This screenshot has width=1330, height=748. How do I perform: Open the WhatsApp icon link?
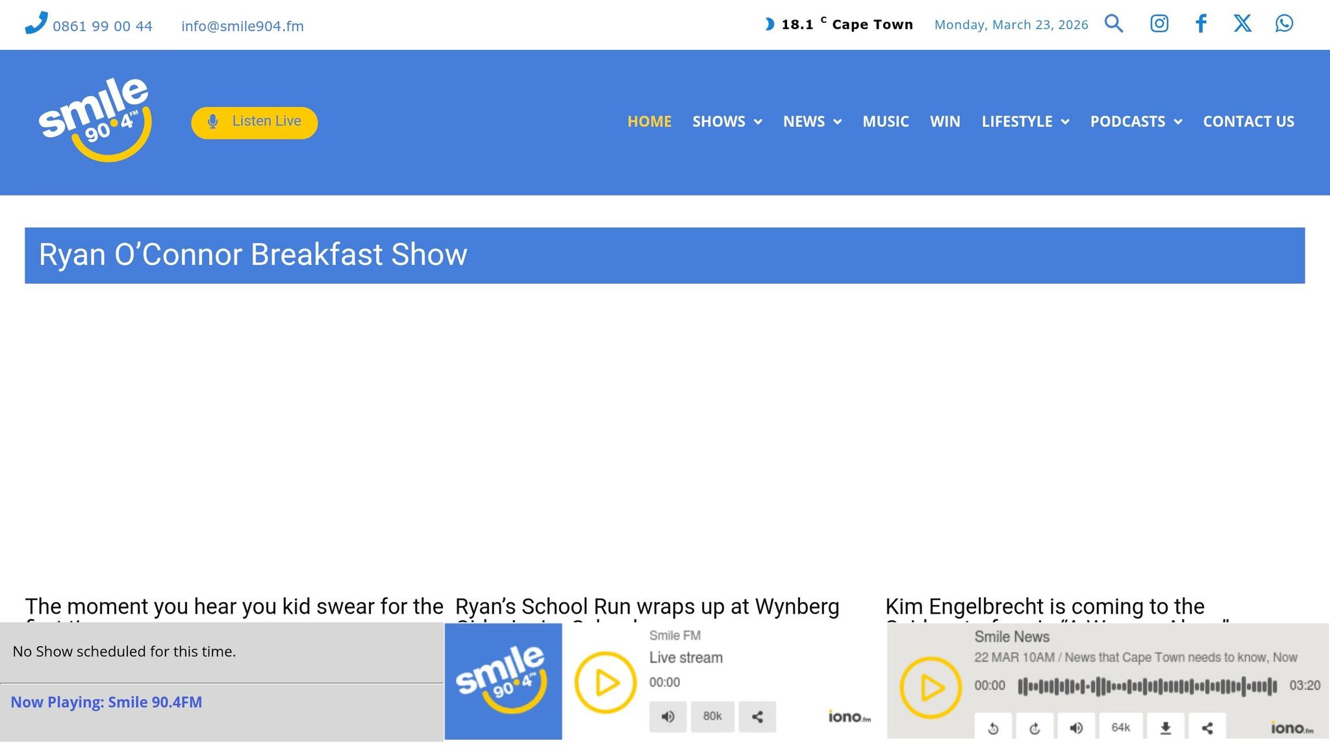(1284, 24)
